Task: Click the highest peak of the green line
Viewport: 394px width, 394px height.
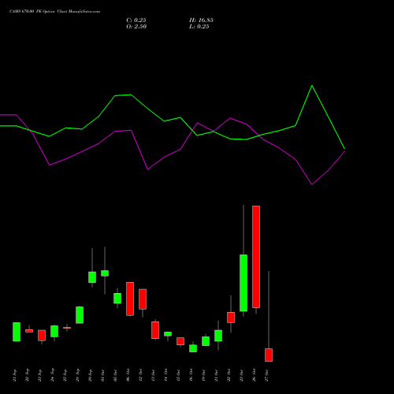Action: pos(312,86)
